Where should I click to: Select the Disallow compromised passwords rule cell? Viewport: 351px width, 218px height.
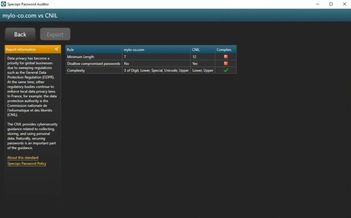click(94, 64)
